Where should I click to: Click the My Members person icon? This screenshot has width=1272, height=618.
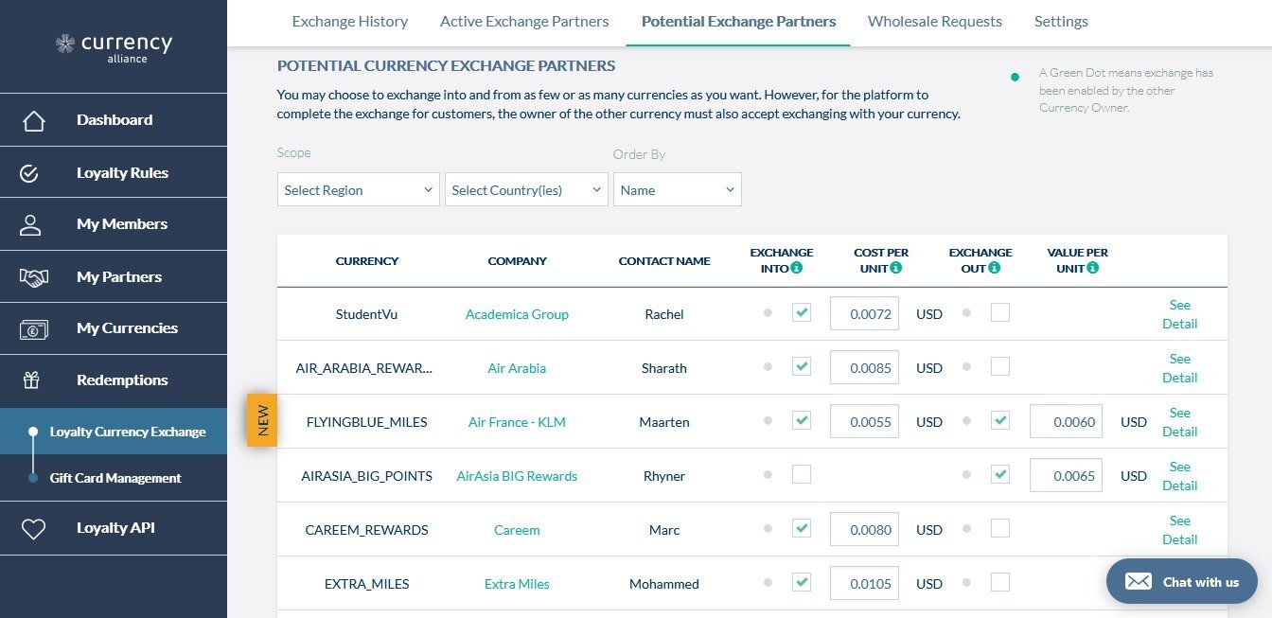click(x=31, y=224)
